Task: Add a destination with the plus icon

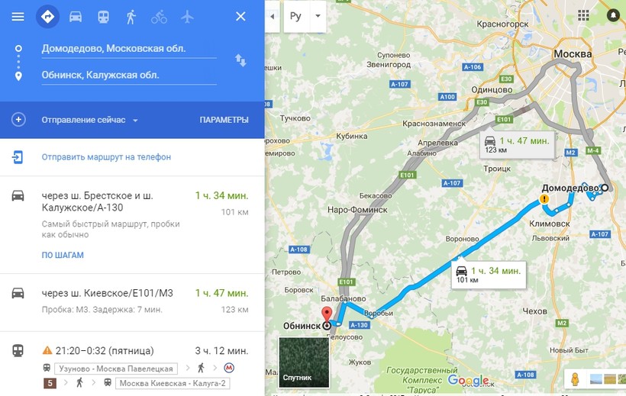Action: pyautogui.click(x=18, y=120)
